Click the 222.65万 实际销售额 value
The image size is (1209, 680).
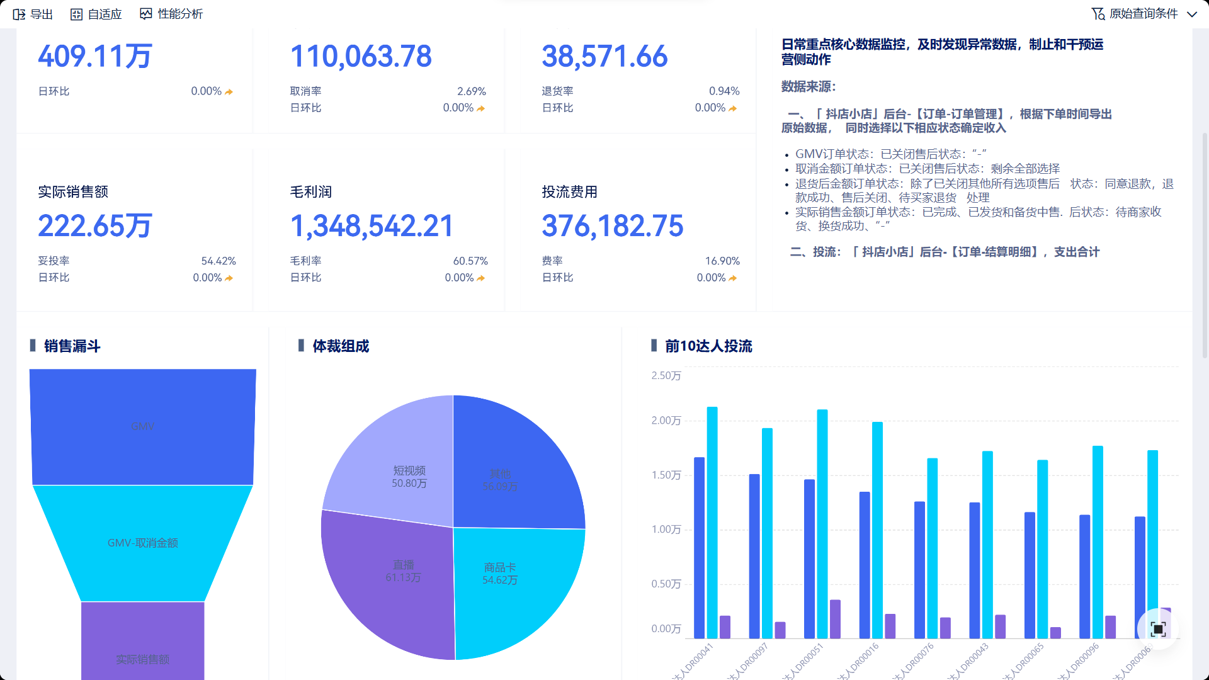pyautogui.click(x=95, y=225)
